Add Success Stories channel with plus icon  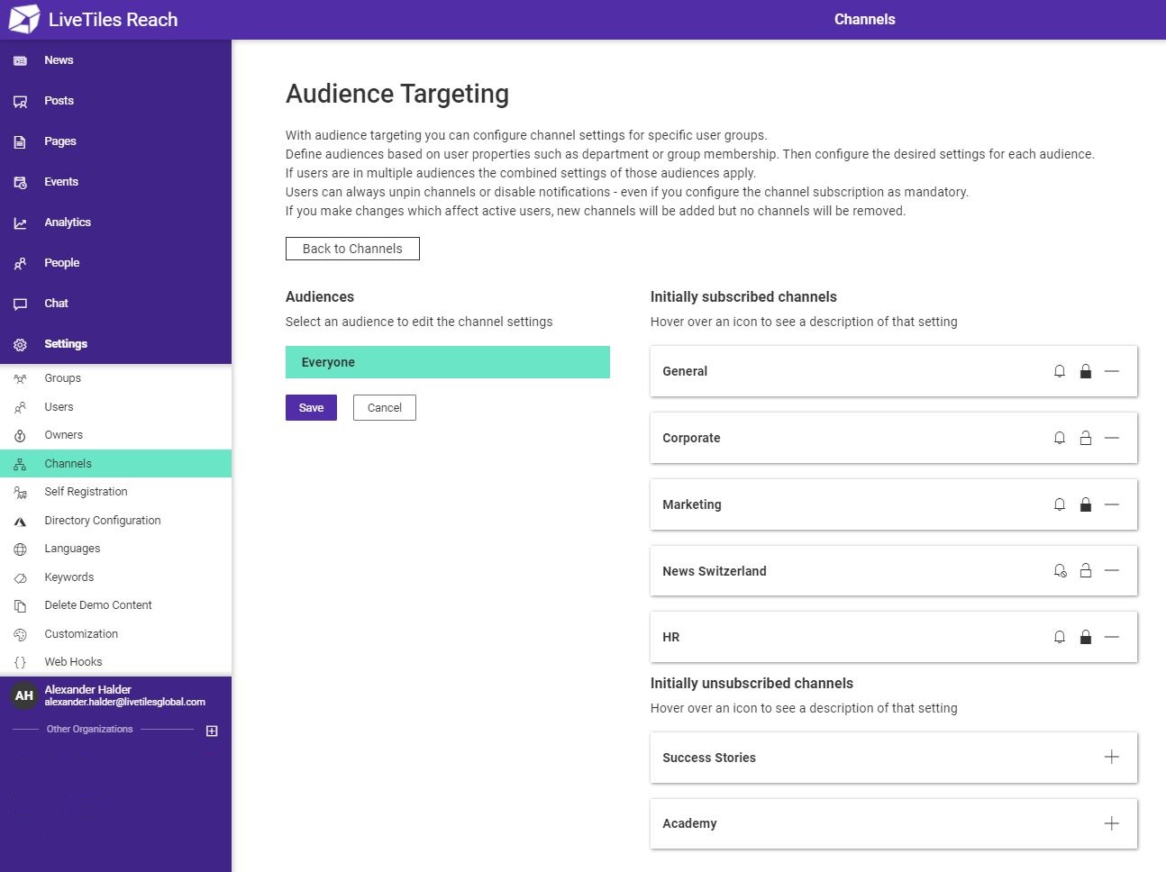[x=1112, y=758]
